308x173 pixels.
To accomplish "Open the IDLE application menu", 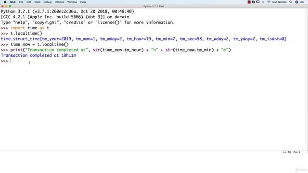I will click(13, 2).
